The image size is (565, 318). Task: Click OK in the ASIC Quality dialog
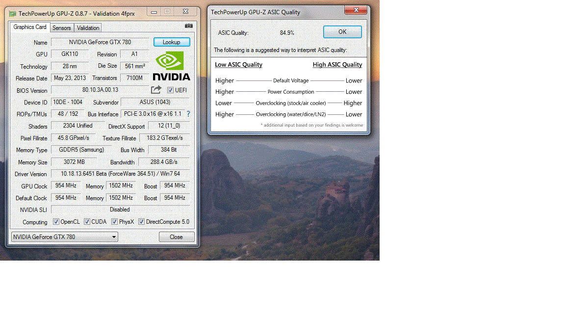point(342,32)
